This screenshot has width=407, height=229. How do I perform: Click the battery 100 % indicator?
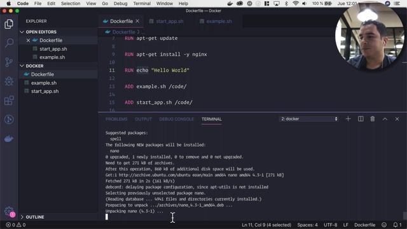point(322,3)
